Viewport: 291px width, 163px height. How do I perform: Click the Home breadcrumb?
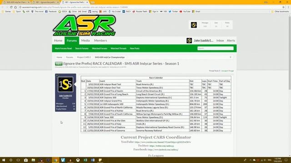point(59,58)
